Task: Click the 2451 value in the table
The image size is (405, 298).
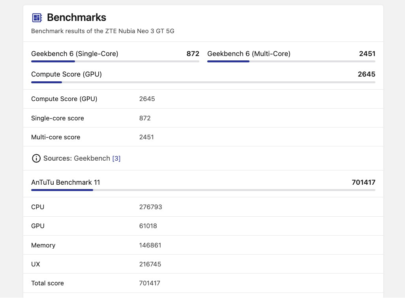Action: [x=146, y=137]
